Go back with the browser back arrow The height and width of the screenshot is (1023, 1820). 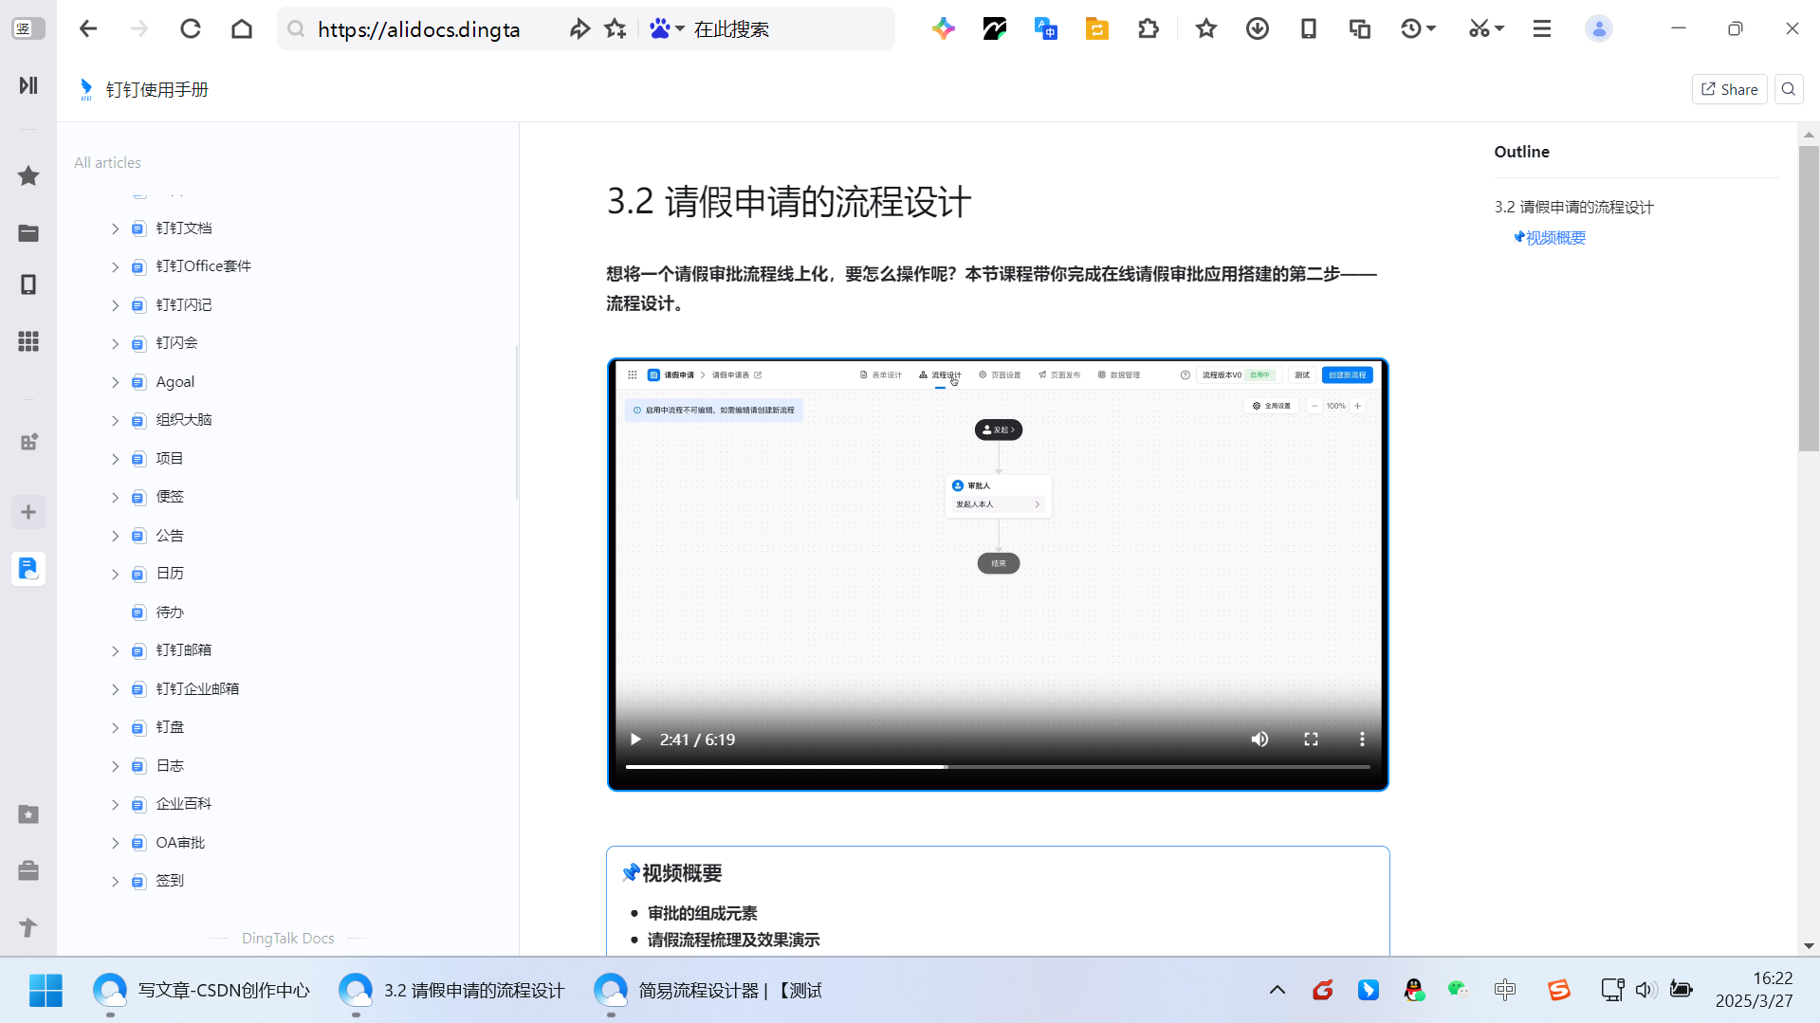(88, 28)
